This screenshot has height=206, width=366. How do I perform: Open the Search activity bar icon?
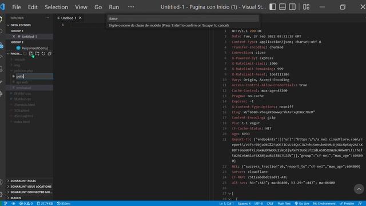(x=1, y=31)
